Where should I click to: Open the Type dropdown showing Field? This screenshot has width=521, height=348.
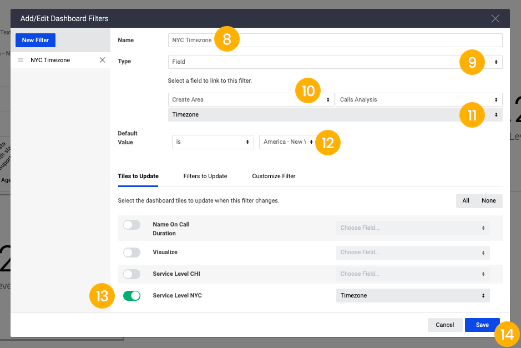click(x=335, y=62)
